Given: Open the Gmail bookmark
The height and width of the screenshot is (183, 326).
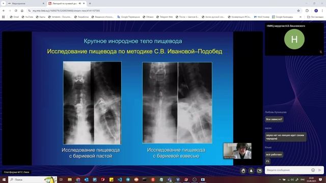Looking at the screenshot, I should point(14,17).
